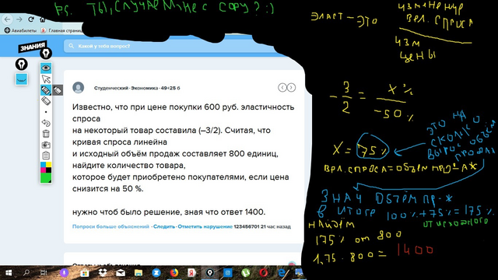Viewport: 498px width, 280px height.
Task: Click the question author's avatar
Action: [x=78, y=88]
